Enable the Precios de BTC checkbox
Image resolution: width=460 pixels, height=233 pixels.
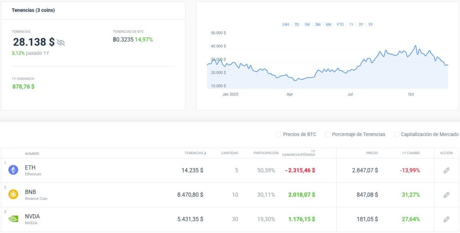(279, 134)
